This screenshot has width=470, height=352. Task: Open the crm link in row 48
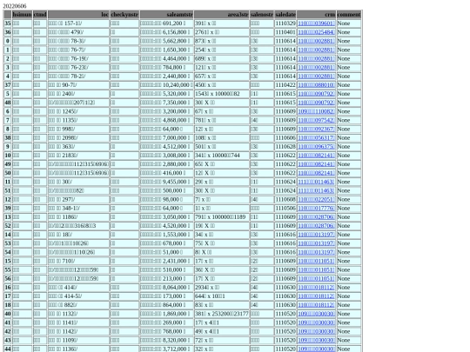(x=316, y=103)
